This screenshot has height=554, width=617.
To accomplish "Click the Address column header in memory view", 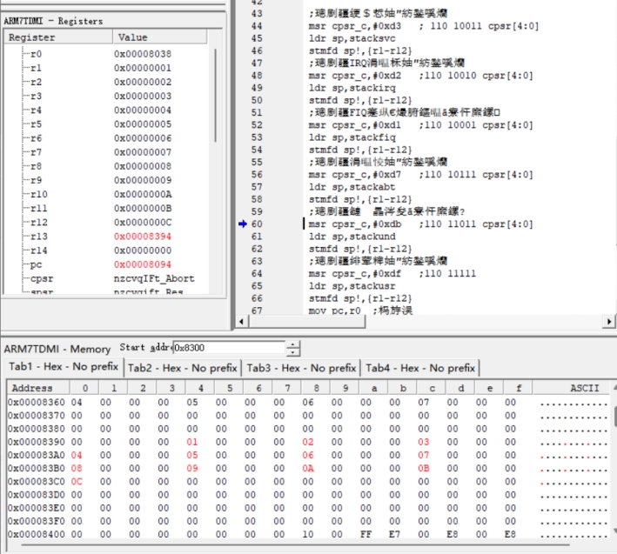I will point(31,388).
